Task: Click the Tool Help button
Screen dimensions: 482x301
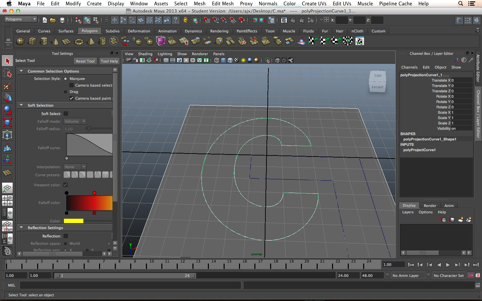Action: tap(109, 61)
